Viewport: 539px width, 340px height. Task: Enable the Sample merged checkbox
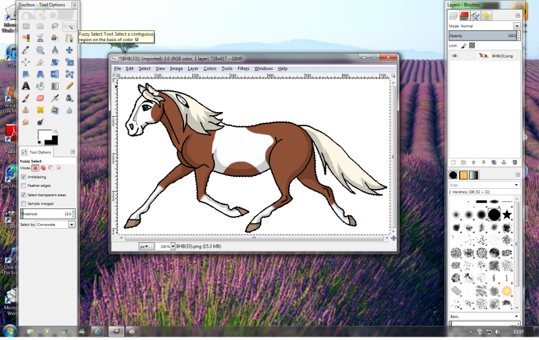click(24, 204)
